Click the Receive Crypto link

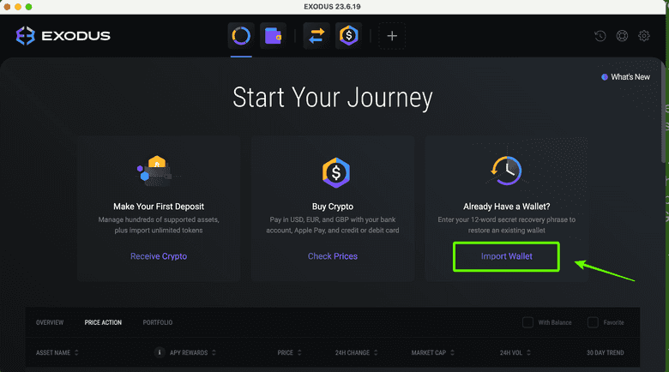coord(159,256)
